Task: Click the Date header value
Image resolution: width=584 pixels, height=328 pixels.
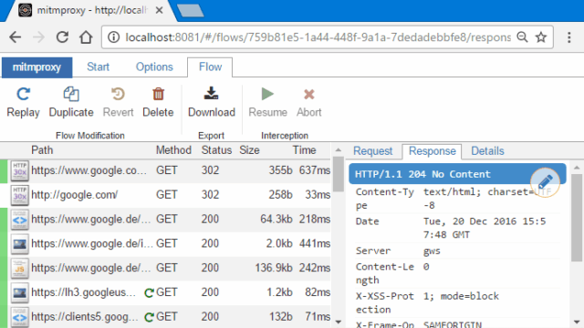Action: (x=485, y=228)
